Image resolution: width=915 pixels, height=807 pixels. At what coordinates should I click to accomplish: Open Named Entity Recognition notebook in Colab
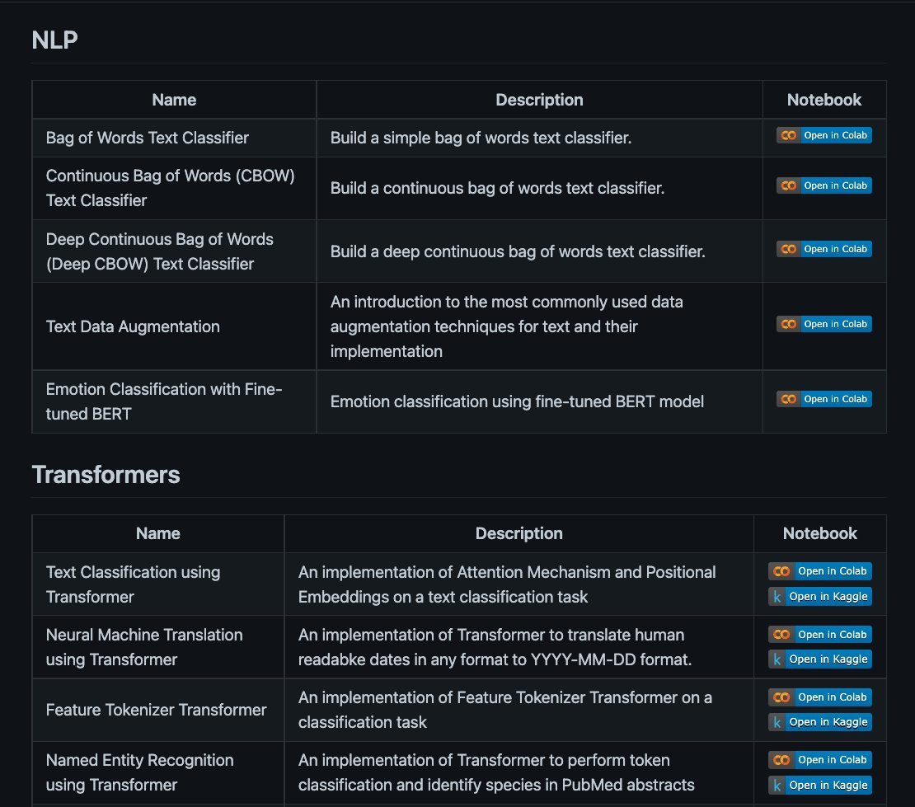[x=820, y=759]
